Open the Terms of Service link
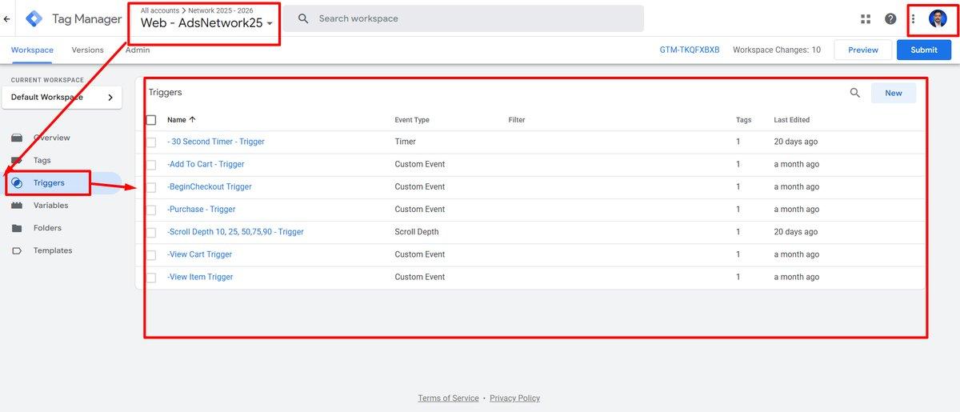Screen dimensions: 960x412 pyautogui.click(x=448, y=398)
